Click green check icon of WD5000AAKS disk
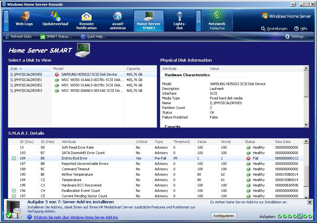 [57, 91]
